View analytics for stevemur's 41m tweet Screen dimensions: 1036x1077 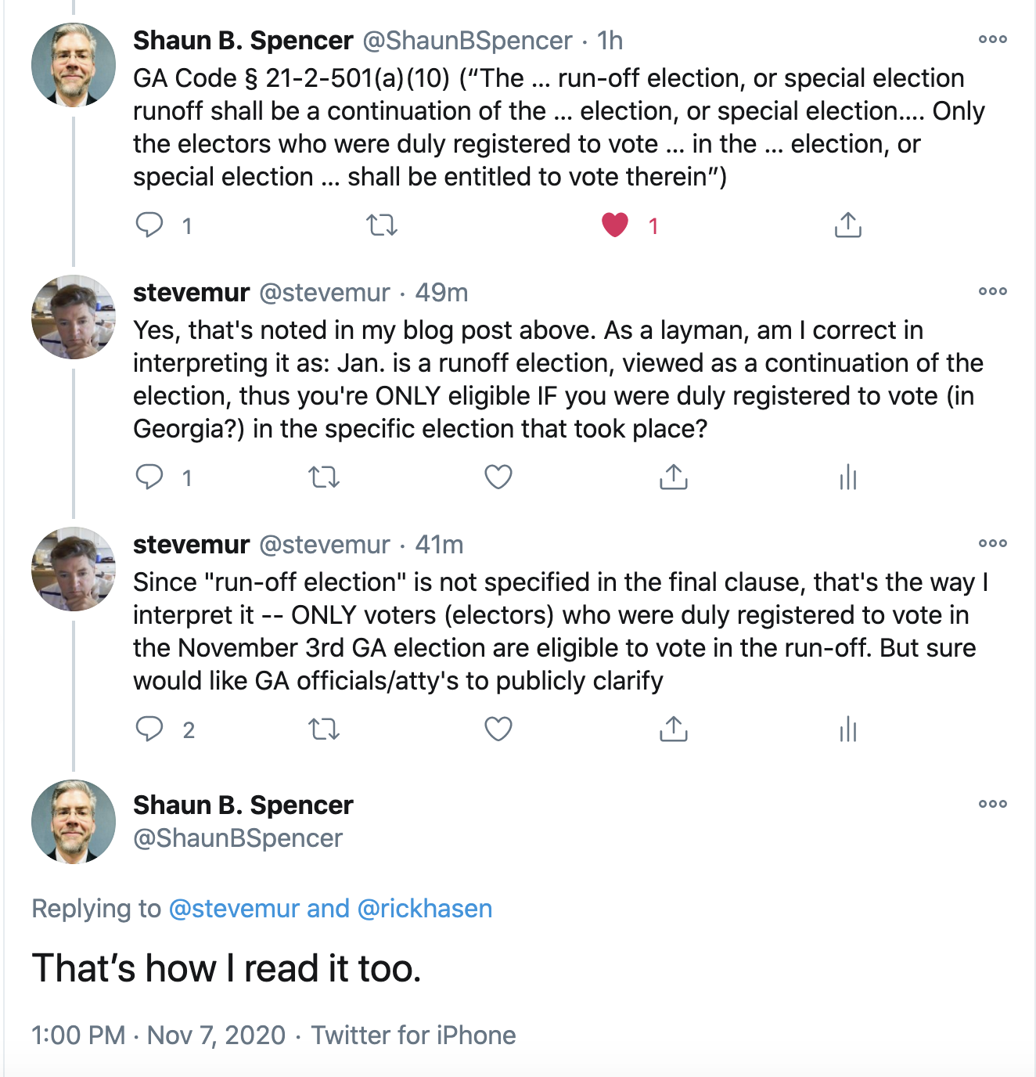(847, 729)
